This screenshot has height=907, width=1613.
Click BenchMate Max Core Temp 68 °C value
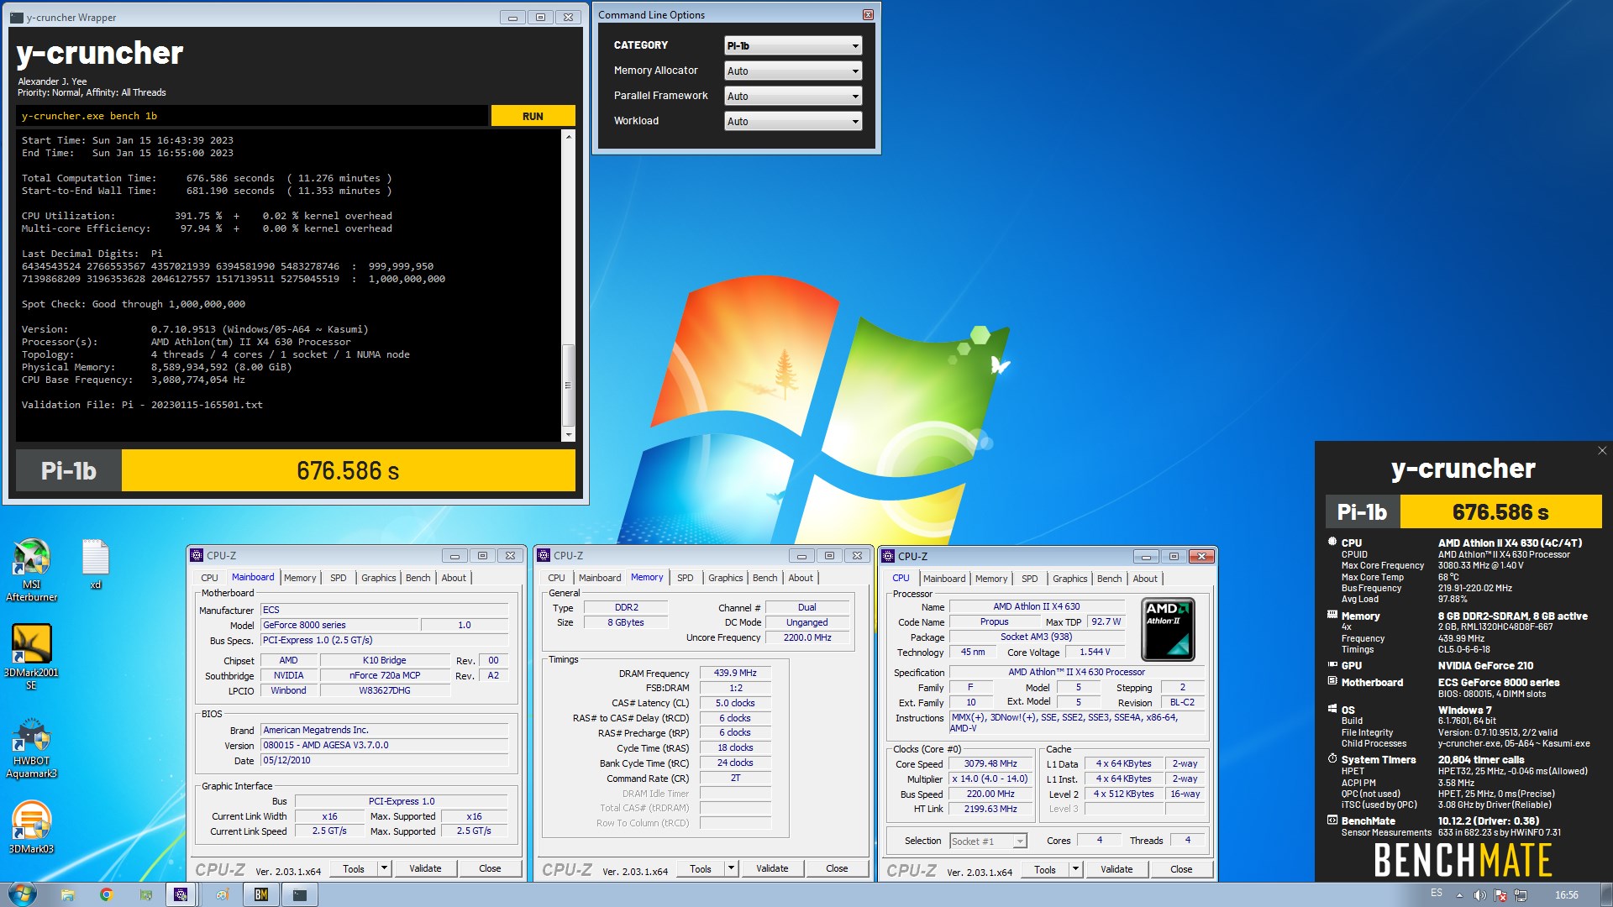(x=1448, y=577)
